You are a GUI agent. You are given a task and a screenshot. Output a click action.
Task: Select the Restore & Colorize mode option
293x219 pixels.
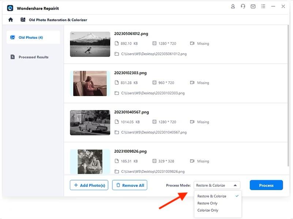tap(212, 196)
